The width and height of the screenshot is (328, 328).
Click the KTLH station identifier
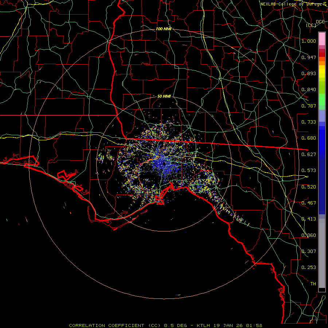[203, 325]
